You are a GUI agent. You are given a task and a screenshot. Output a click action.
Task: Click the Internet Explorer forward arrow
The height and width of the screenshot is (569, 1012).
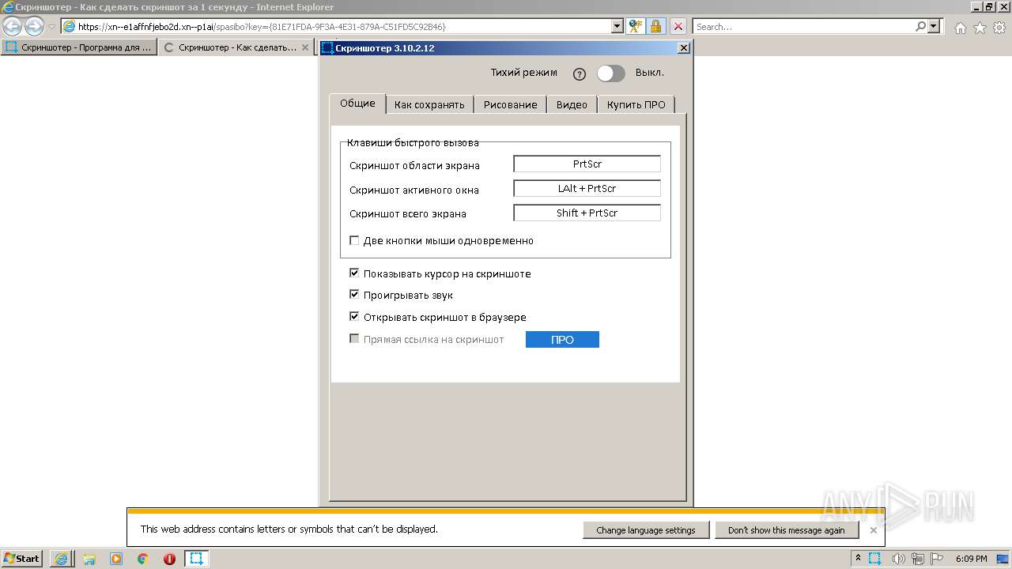pos(34,27)
